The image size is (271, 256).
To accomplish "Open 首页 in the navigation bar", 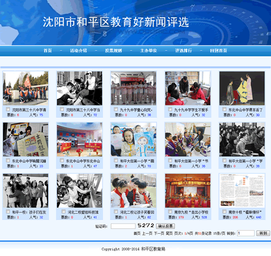I will [x=48, y=50].
